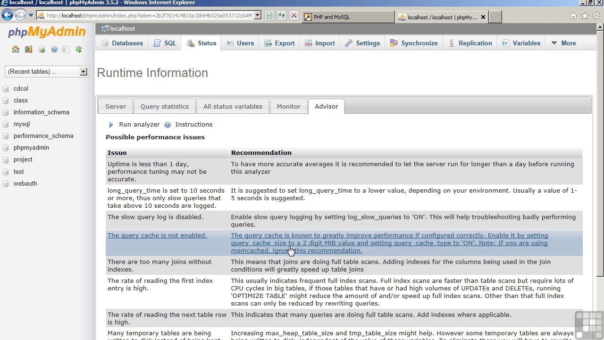Switch to Query statistics sub-tab
The image size is (604, 340).
pyautogui.click(x=164, y=106)
